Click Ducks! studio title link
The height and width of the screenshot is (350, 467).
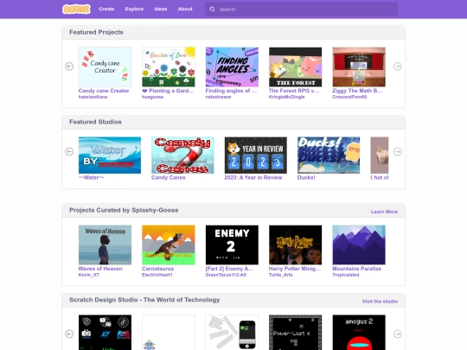click(x=306, y=178)
